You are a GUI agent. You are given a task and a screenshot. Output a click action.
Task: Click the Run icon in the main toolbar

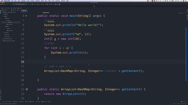[x=28, y=4]
